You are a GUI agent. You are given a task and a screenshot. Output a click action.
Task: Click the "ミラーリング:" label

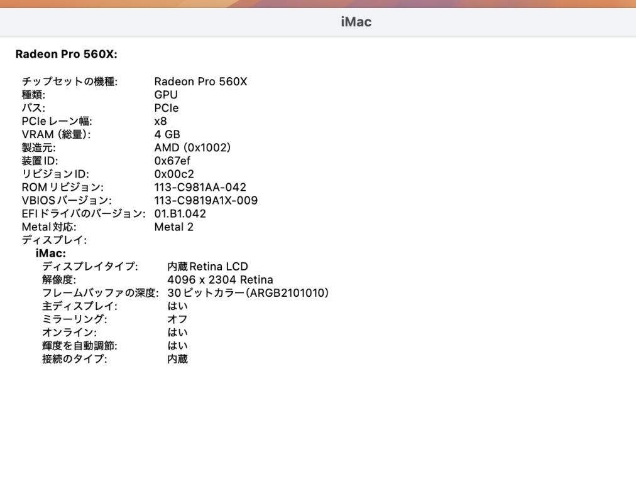(x=74, y=319)
